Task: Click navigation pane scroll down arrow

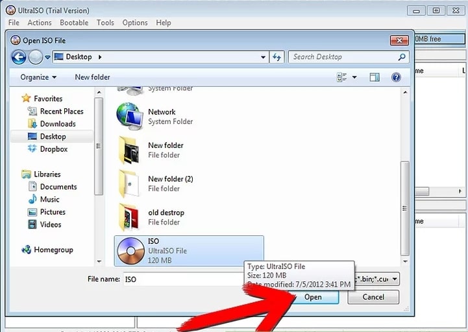Action: pos(99,261)
